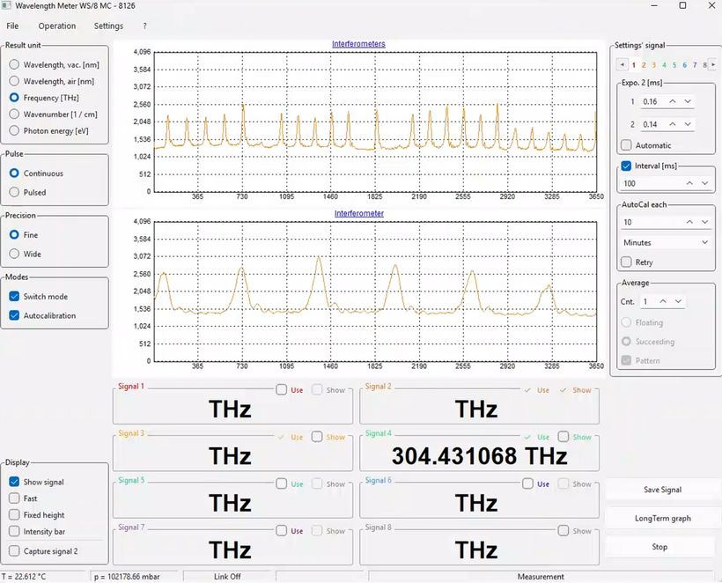722x583 pixels.
Task: Select signal 4 in settings selector
Action: pos(664,65)
